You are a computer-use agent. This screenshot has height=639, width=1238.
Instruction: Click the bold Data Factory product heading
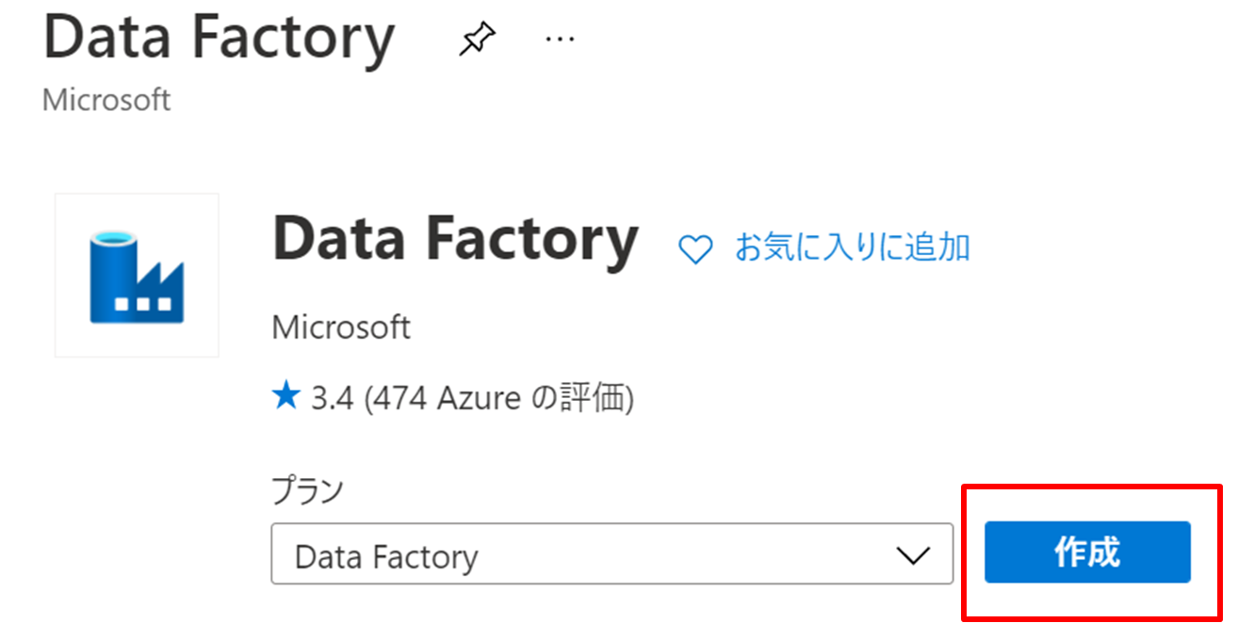click(455, 240)
